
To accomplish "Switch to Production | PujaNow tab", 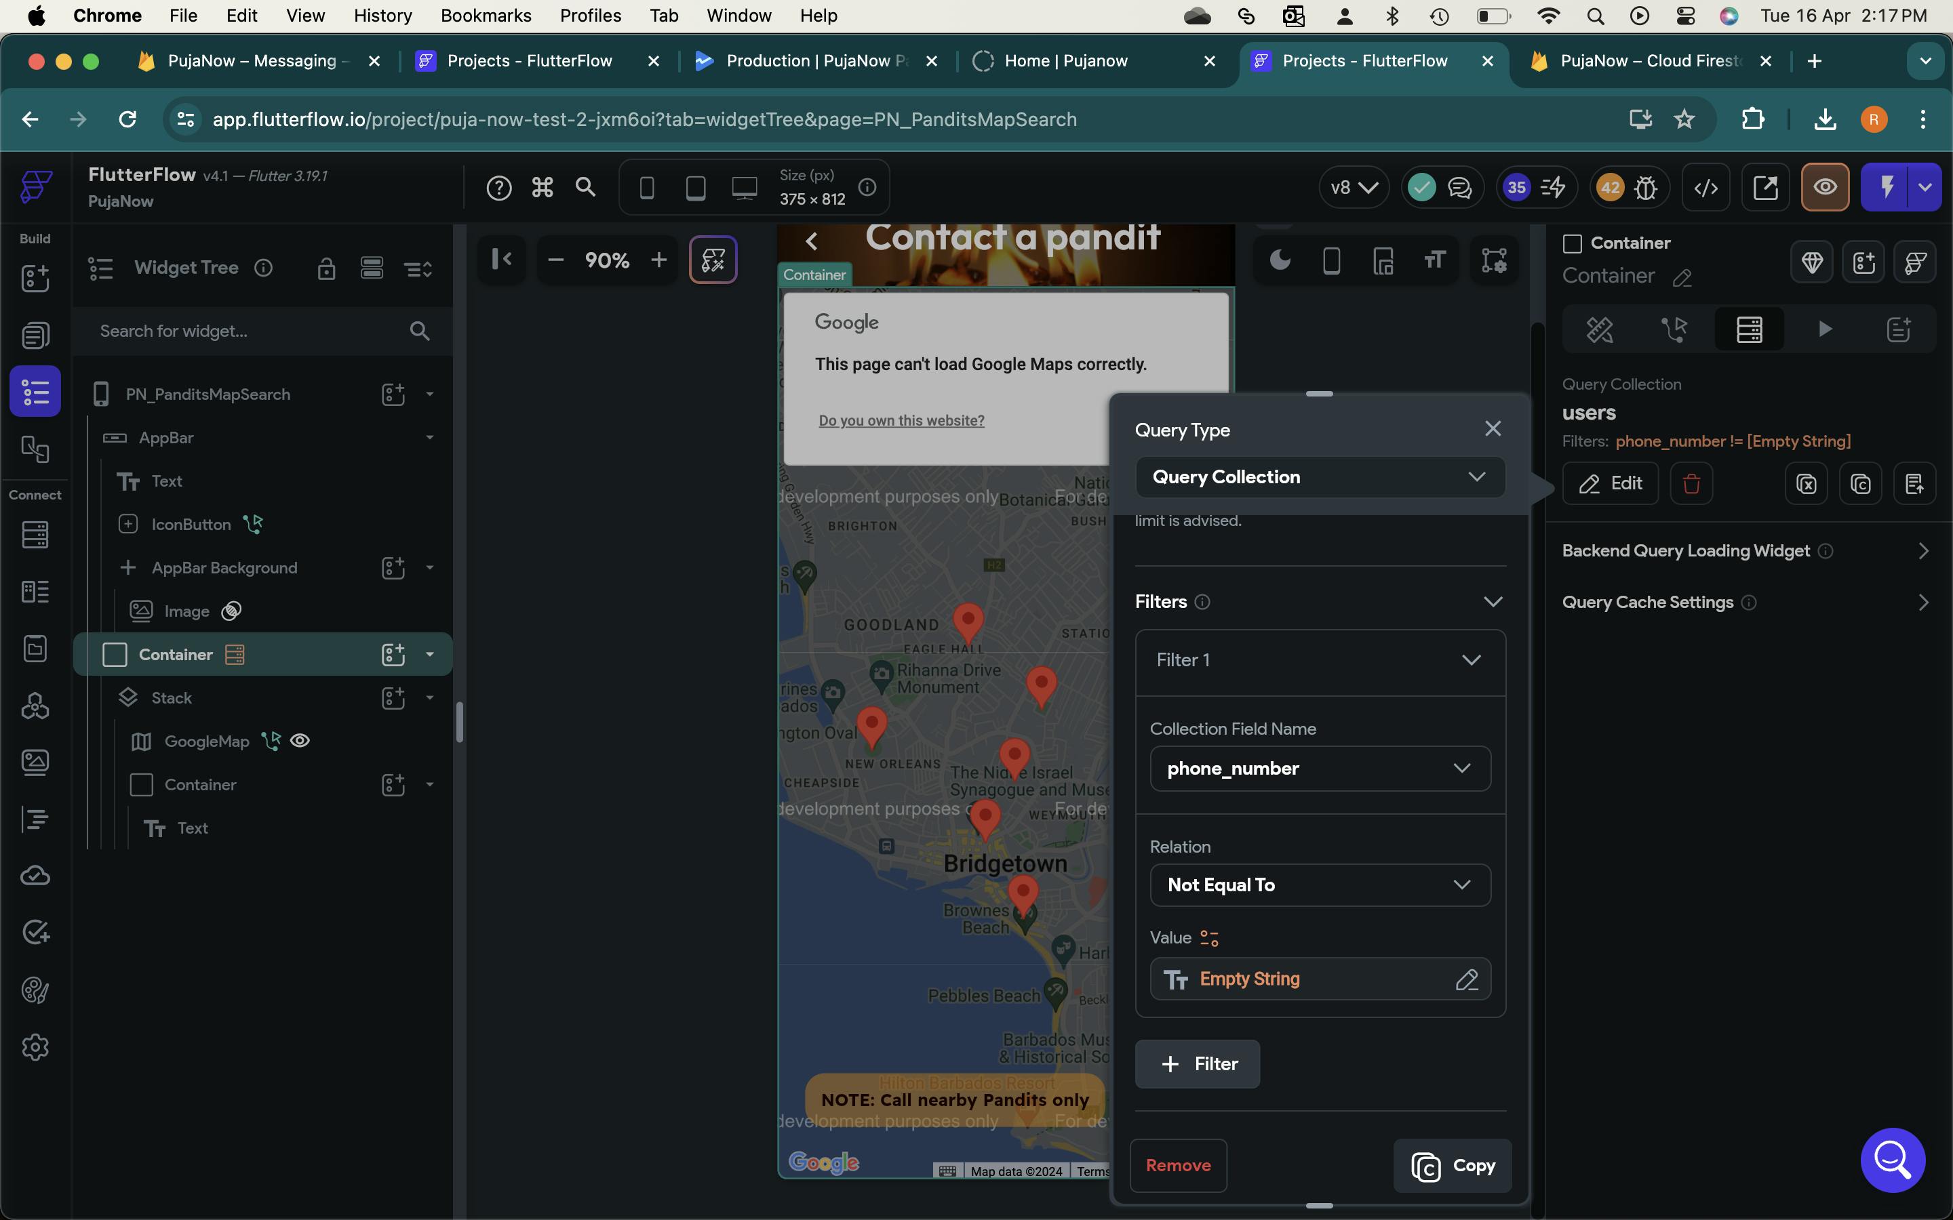I will (x=816, y=60).
